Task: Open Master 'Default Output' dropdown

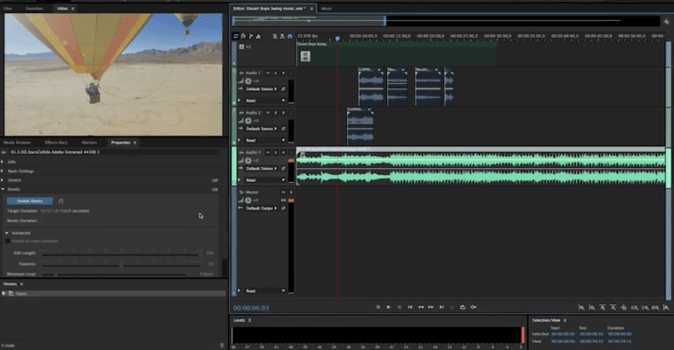Action: pos(262,208)
